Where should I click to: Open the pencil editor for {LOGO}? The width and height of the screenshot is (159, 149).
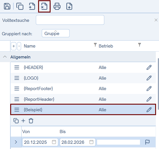click(149, 78)
